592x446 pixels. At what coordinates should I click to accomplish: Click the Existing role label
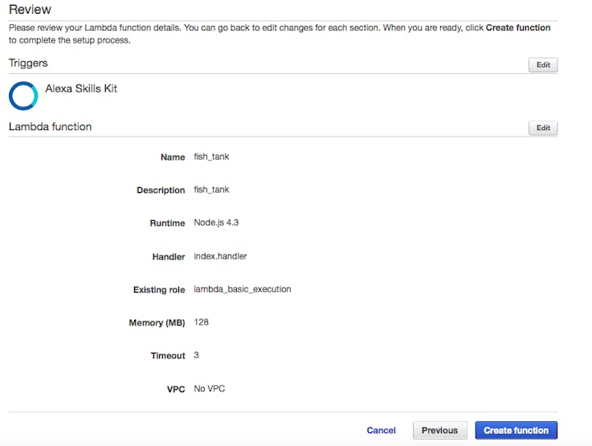click(x=159, y=289)
